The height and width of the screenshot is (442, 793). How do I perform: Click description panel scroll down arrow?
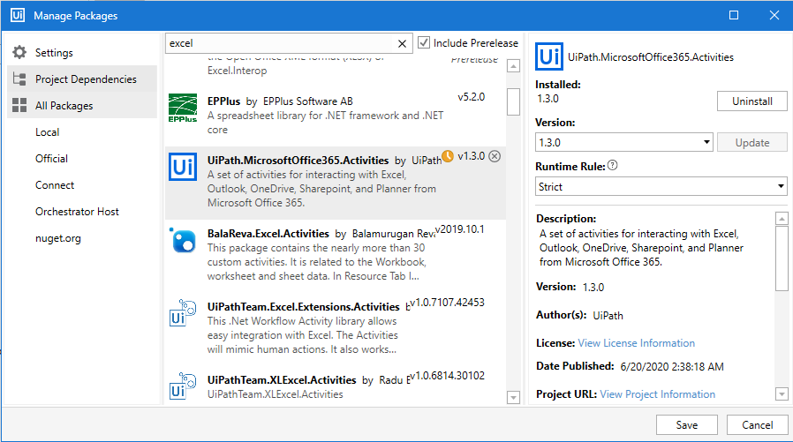click(x=782, y=394)
